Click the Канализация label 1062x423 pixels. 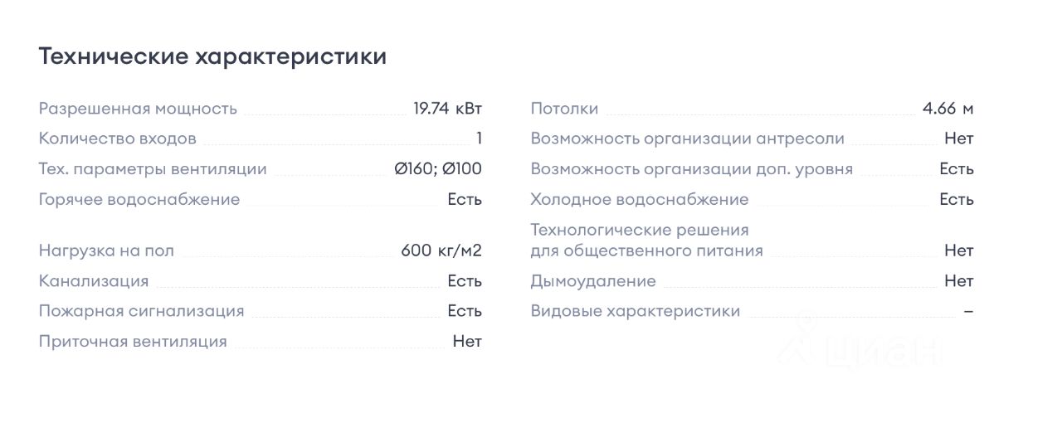pos(94,281)
